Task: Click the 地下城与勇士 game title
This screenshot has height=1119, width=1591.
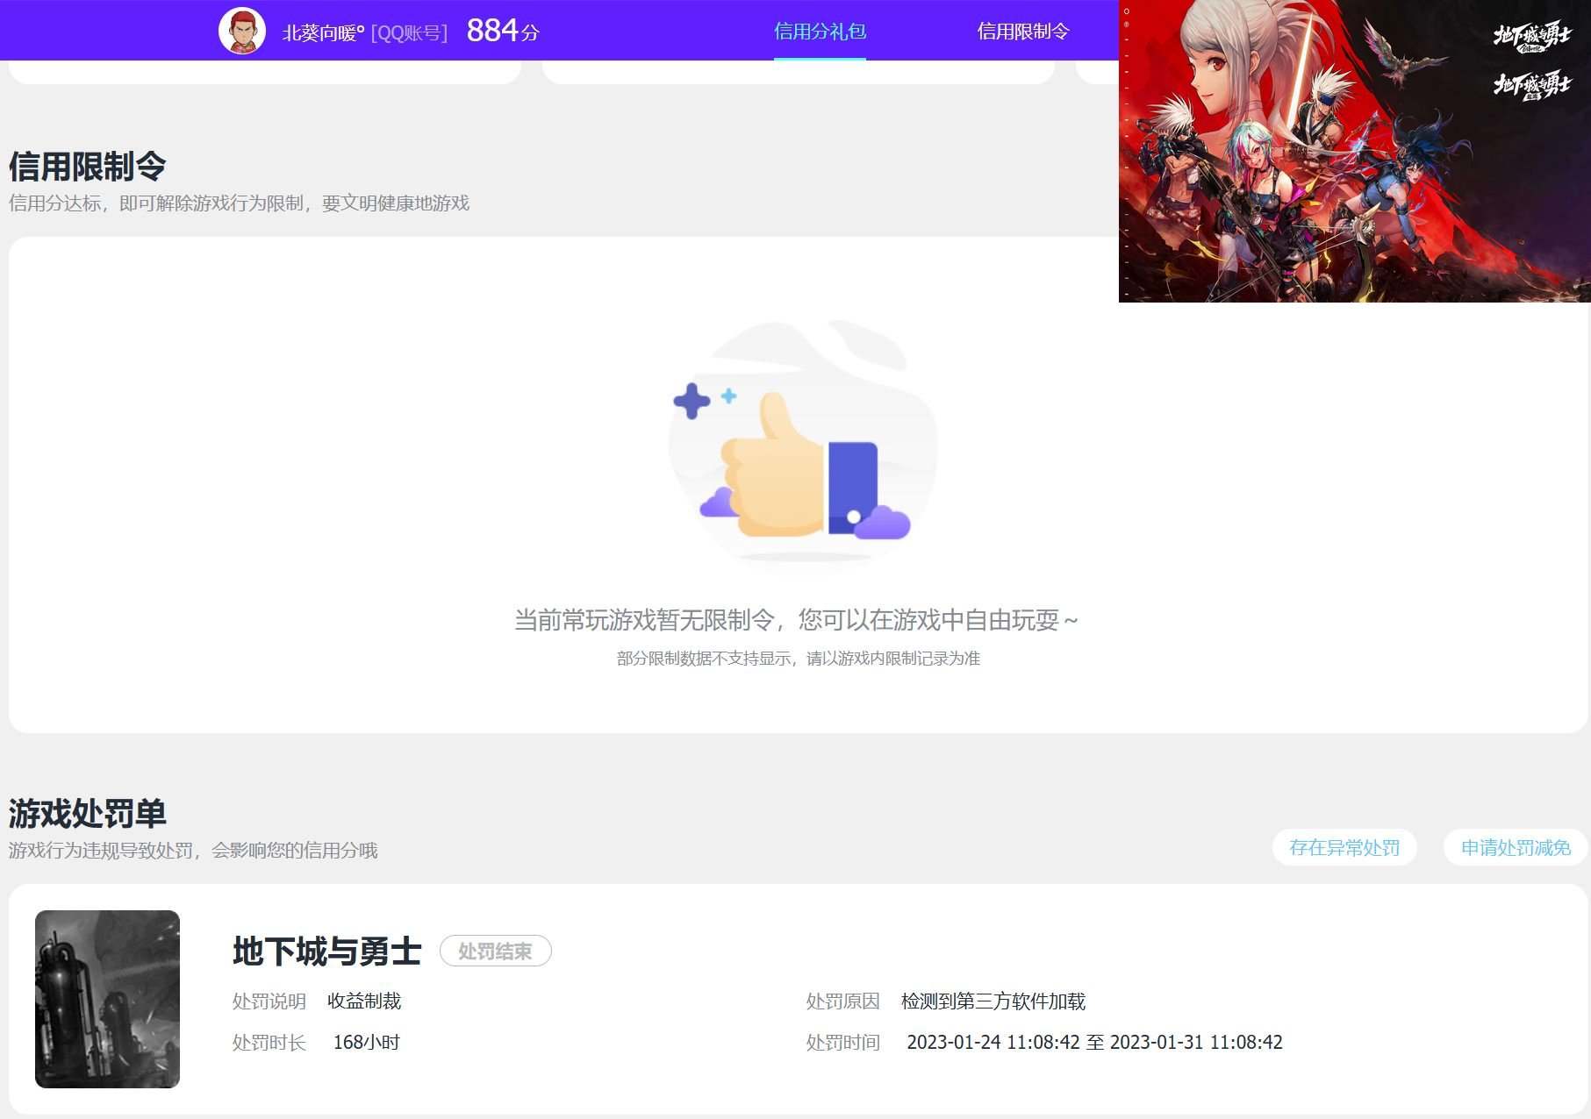Action: click(327, 951)
